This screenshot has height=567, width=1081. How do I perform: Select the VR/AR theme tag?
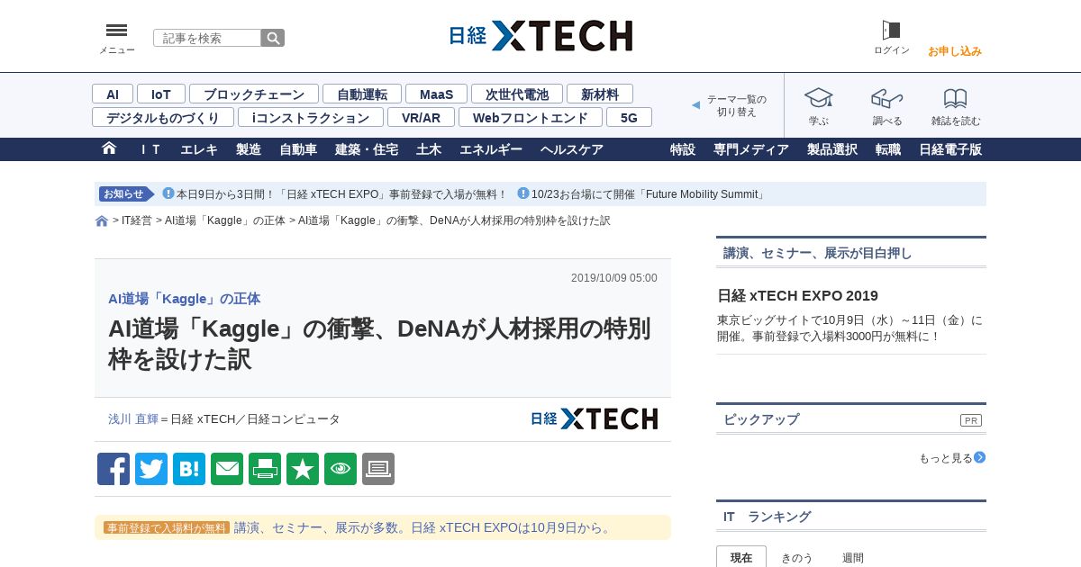pyautogui.click(x=421, y=117)
